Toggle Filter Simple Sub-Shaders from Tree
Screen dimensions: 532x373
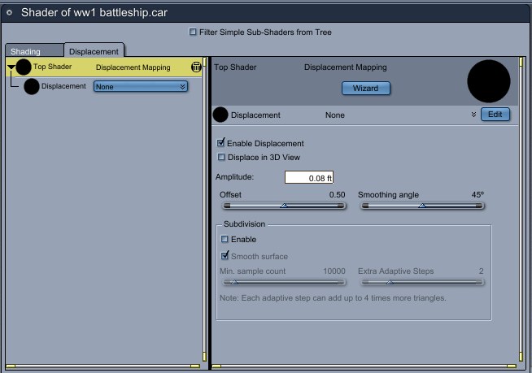[x=193, y=32]
